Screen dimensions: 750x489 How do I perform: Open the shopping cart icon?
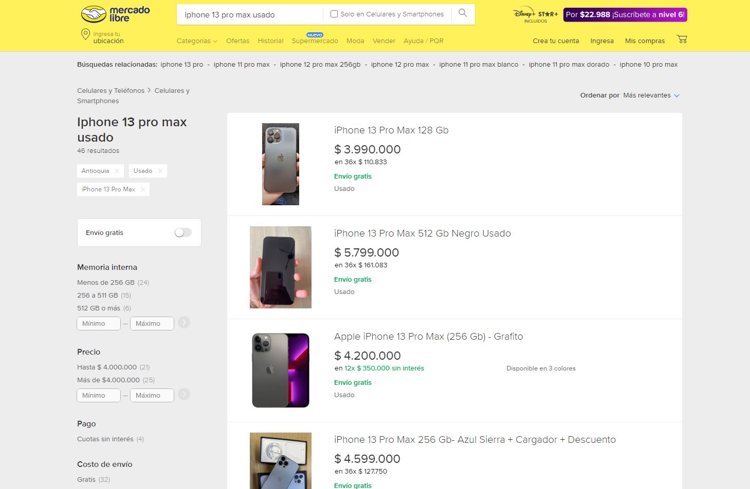coord(682,40)
